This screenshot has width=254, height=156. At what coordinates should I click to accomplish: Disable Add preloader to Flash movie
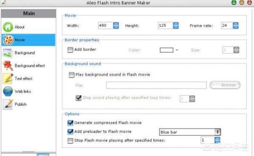click(70, 132)
